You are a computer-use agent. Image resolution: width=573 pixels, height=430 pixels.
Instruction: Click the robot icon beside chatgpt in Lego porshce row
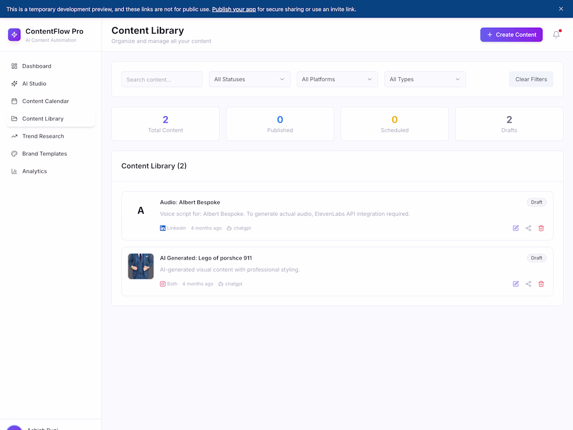coord(221,284)
